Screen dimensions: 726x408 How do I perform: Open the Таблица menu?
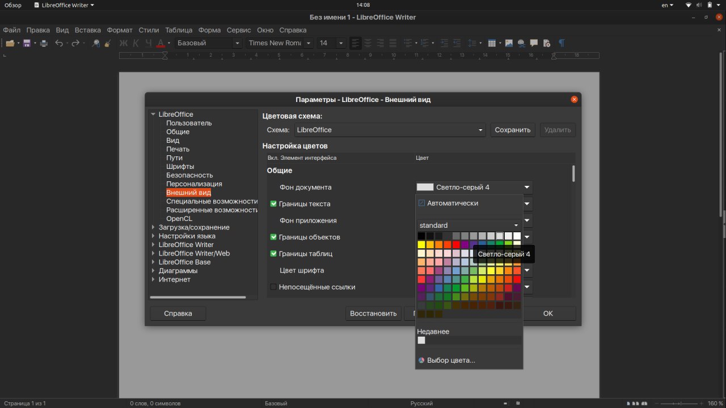[x=179, y=30]
